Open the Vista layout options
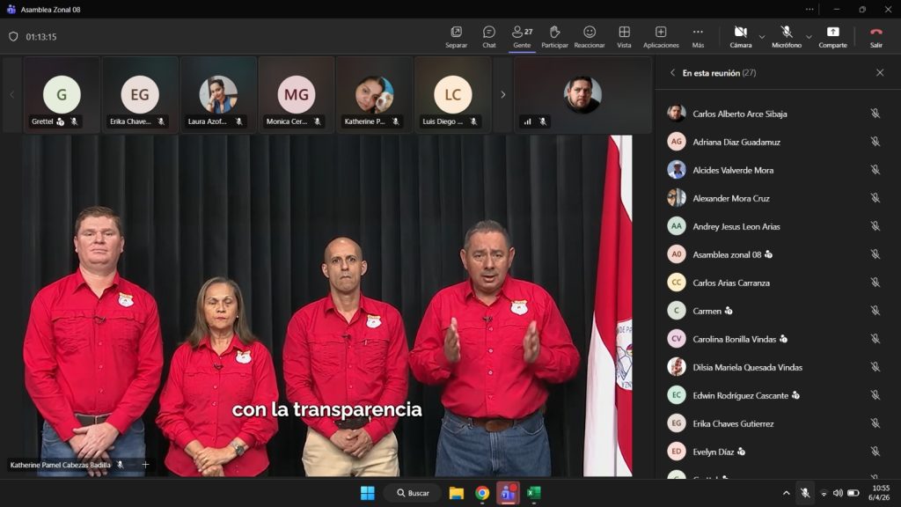 [624, 36]
